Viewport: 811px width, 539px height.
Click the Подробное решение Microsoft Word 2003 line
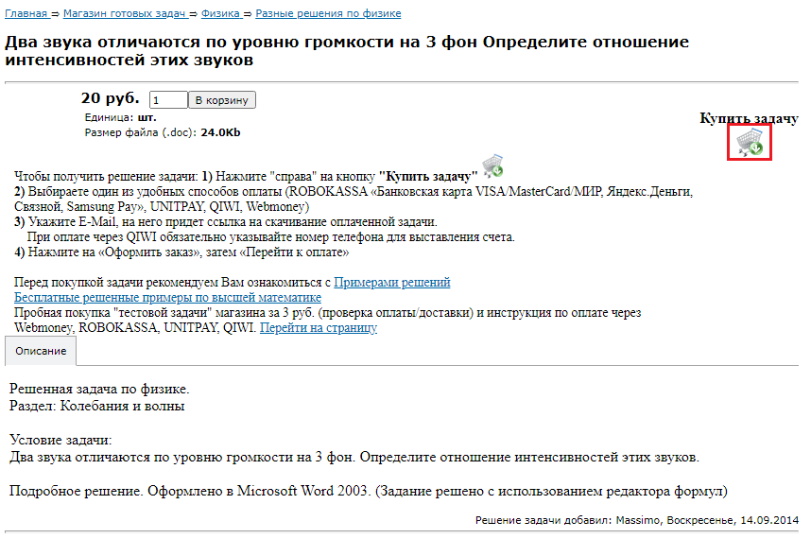[x=369, y=491]
